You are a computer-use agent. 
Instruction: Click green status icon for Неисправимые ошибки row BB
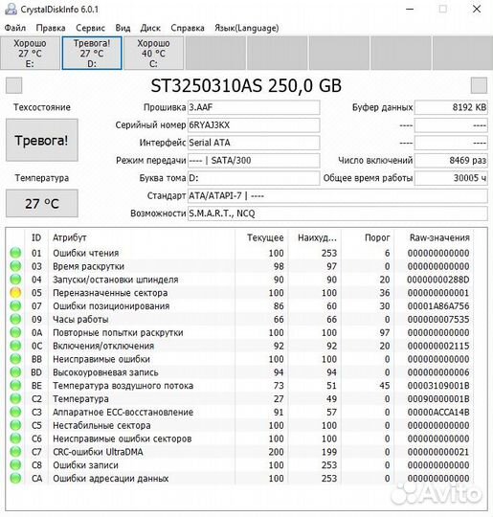15,359
